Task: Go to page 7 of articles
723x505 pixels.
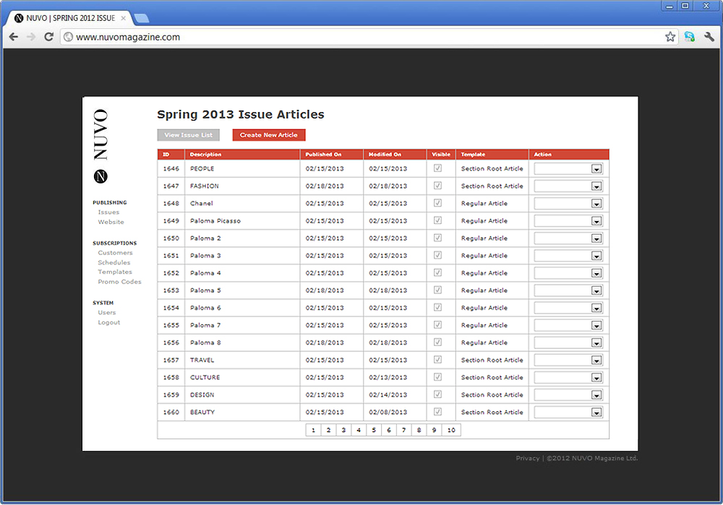Action: click(403, 430)
